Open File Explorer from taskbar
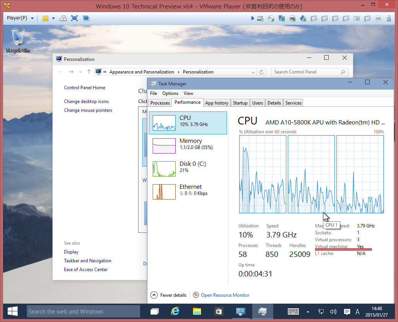Screen dimensions: 398x322 click(x=197, y=311)
